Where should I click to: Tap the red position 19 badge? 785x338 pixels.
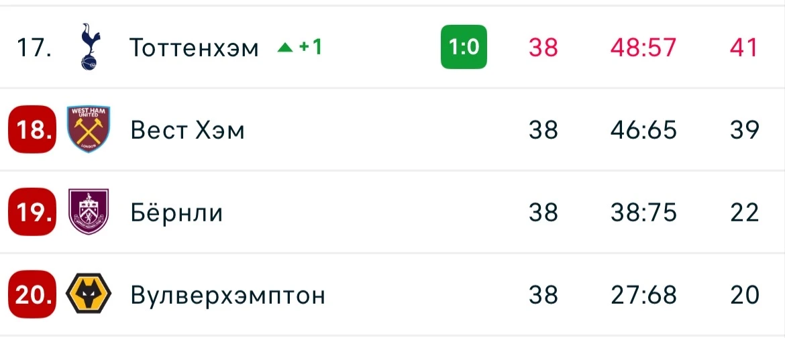(32, 212)
